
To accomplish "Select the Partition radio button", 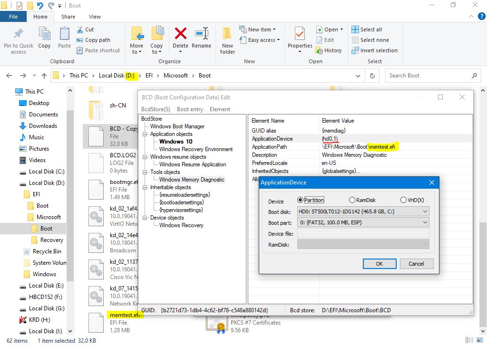I will click(300, 200).
